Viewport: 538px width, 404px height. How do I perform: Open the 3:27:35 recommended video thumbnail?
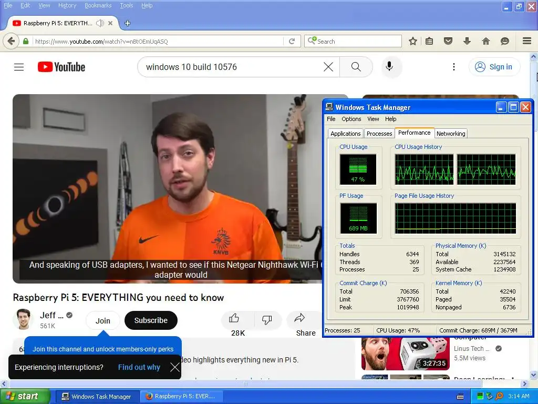[x=405, y=354]
